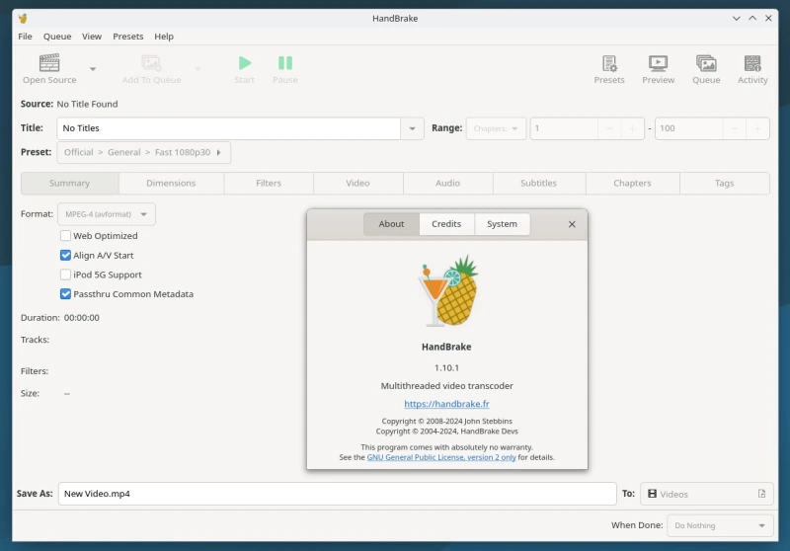Click the Duration 00:00:00 value

point(82,318)
